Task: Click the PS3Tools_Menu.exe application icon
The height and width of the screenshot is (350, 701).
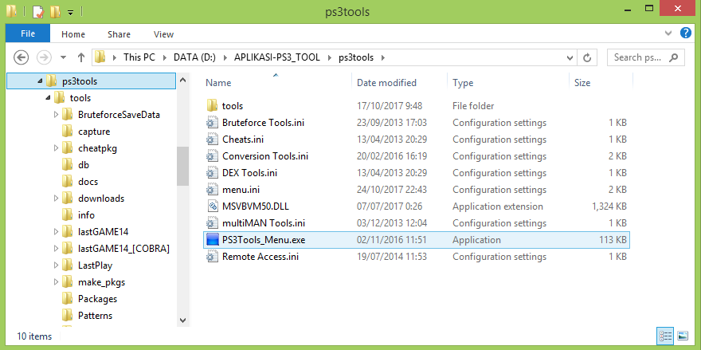Action: point(213,240)
